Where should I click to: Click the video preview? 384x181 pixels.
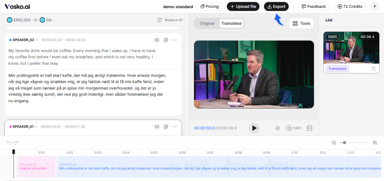pyautogui.click(x=254, y=75)
